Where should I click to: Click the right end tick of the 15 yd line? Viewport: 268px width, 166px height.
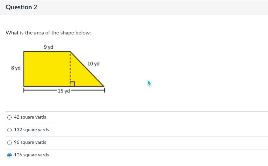click(x=104, y=90)
